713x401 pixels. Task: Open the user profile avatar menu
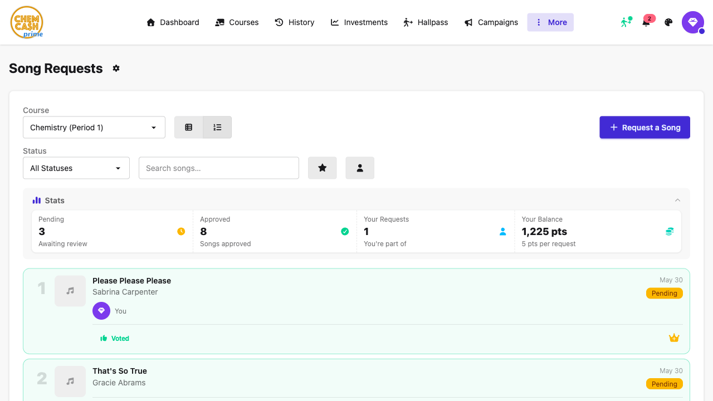click(693, 22)
